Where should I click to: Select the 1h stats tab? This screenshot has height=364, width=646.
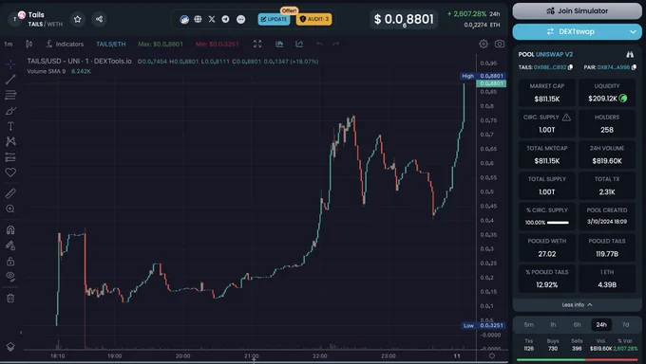pos(553,324)
